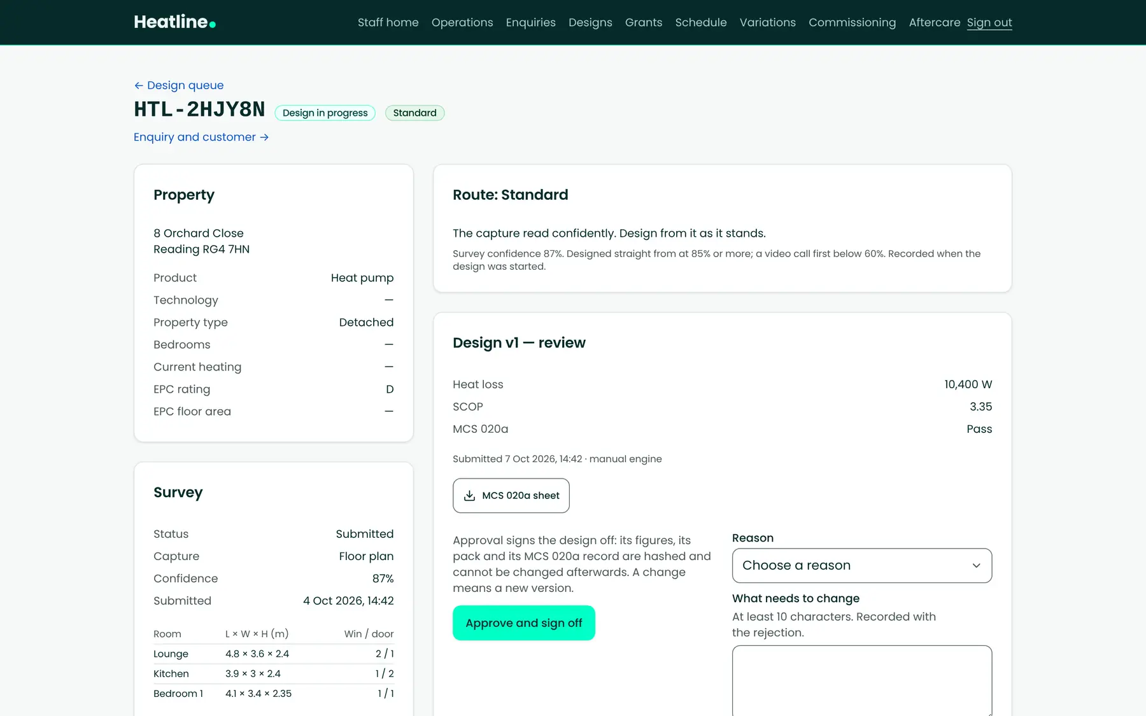The image size is (1146, 716).
Task: Click the Standard route badge
Action: coord(415,113)
